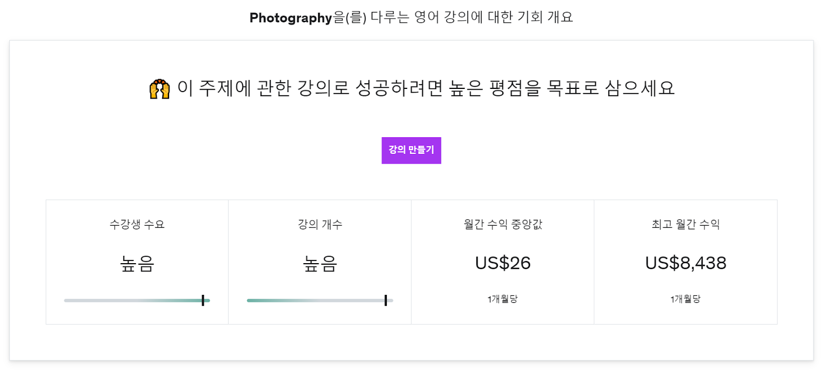This screenshot has height=376, width=833.
Task: Click the 최고 월간 수익 label
Action: pyautogui.click(x=685, y=225)
